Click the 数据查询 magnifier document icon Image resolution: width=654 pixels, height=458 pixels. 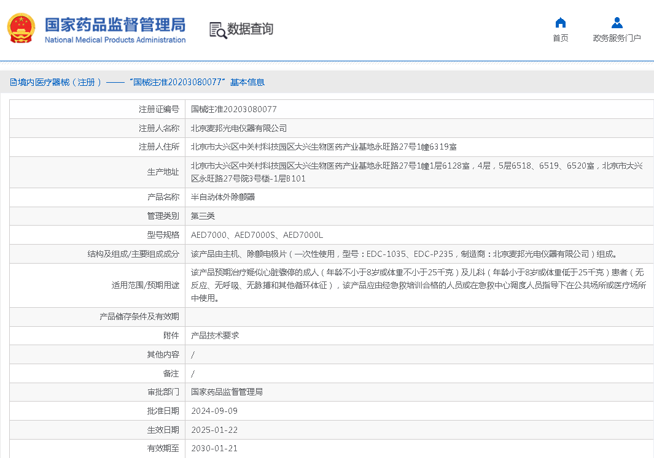coord(217,30)
